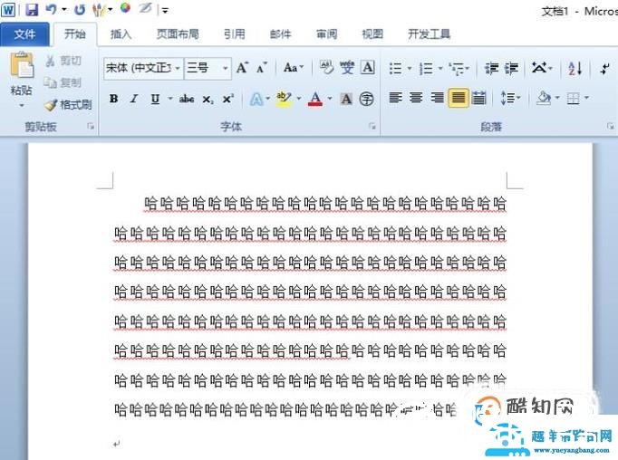Switch to the Mailings (邮件) tab
This screenshot has width=618, height=460.
pos(281,34)
